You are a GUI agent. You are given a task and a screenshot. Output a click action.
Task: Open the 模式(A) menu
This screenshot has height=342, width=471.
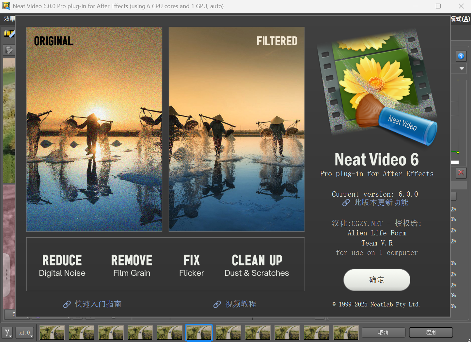461,19
